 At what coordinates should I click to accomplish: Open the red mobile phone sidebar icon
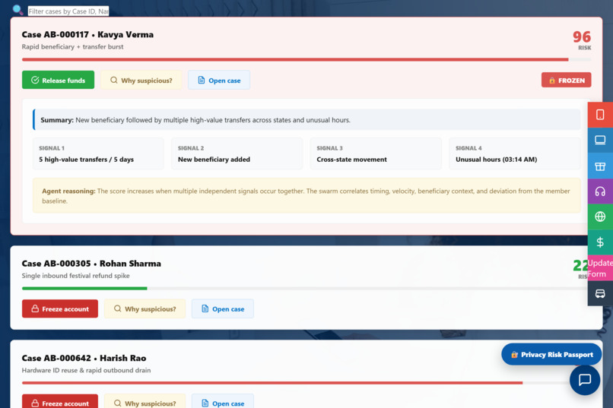[x=600, y=115]
